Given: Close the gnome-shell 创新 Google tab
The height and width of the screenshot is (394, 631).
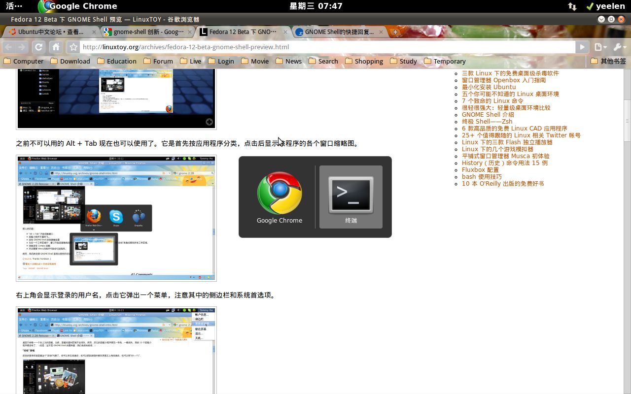Looking at the screenshot, I should click(x=190, y=32).
